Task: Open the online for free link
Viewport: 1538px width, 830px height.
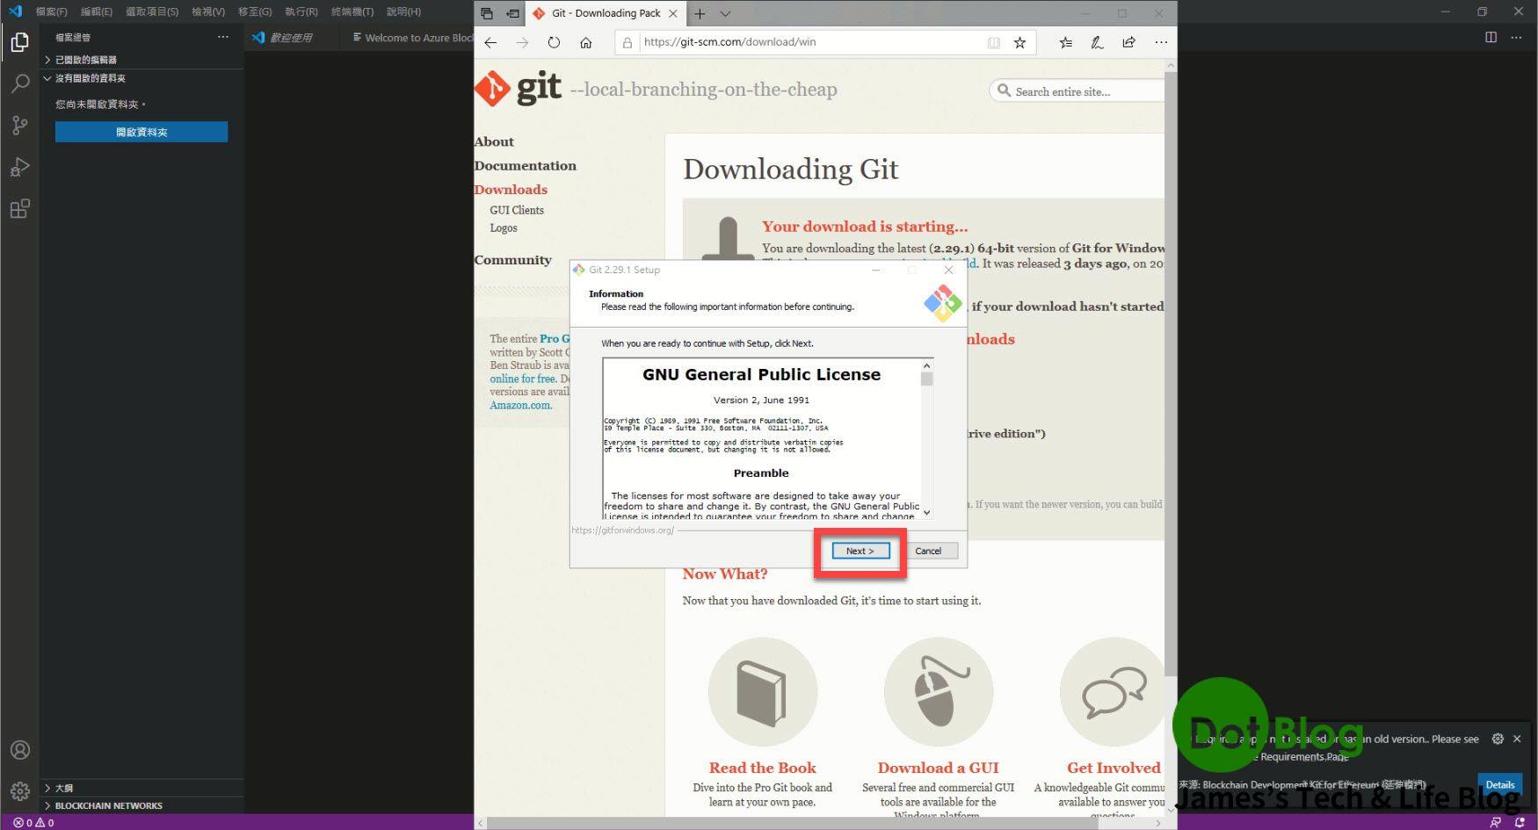Action: click(523, 379)
